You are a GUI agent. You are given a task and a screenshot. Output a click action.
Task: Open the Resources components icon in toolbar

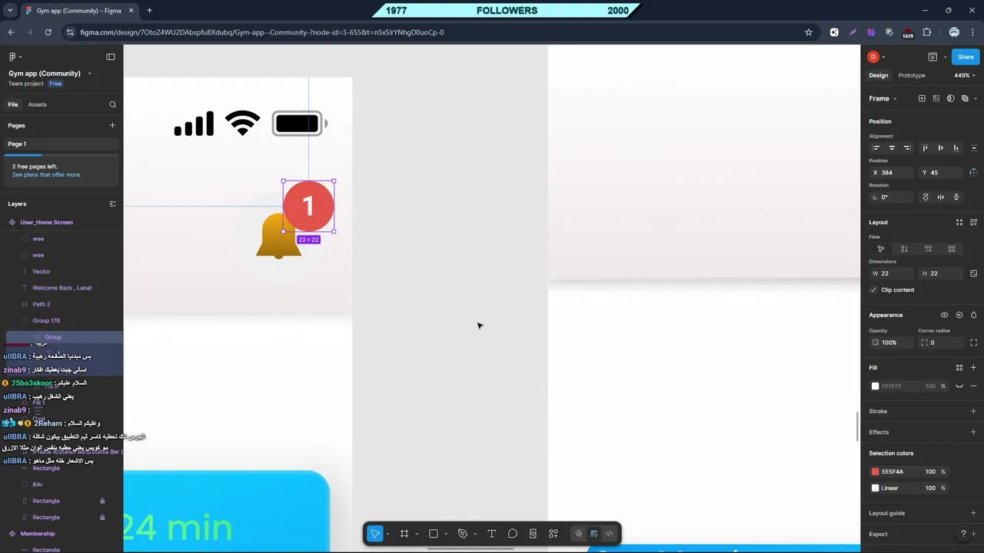pyautogui.click(x=553, y=534)
